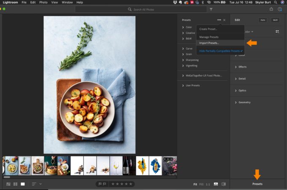Click the Presets button at bottom
287x190 pixels.
(x=257, y=184)
